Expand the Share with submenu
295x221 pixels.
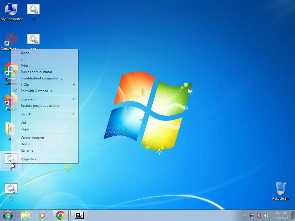click(44, 99)
